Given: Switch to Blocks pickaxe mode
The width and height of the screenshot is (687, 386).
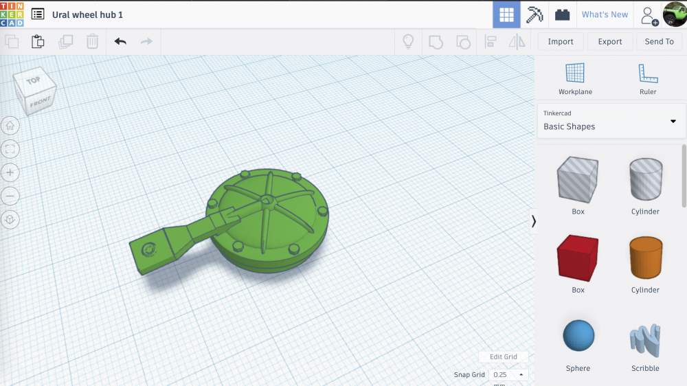Looking at the screenshot, I should click(534, 14).
